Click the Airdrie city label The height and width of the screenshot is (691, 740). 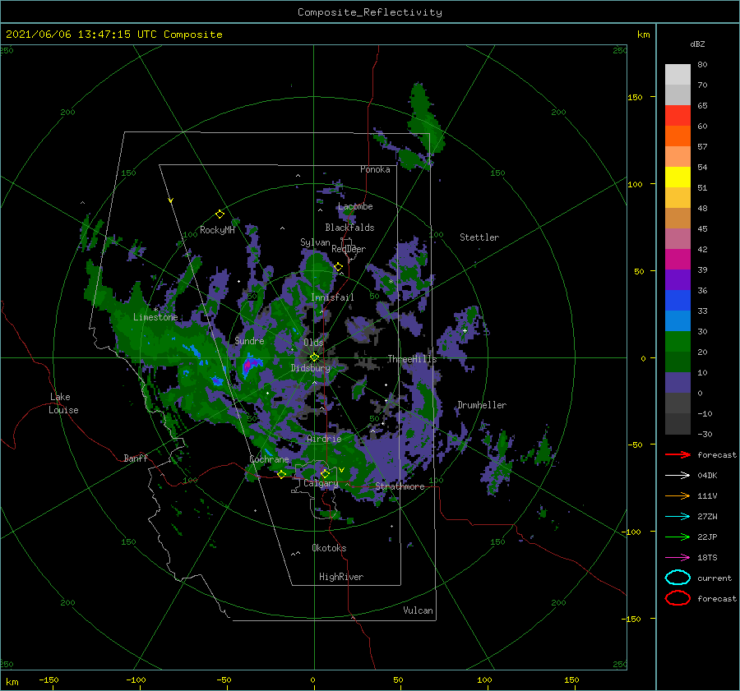pos(324,439)
